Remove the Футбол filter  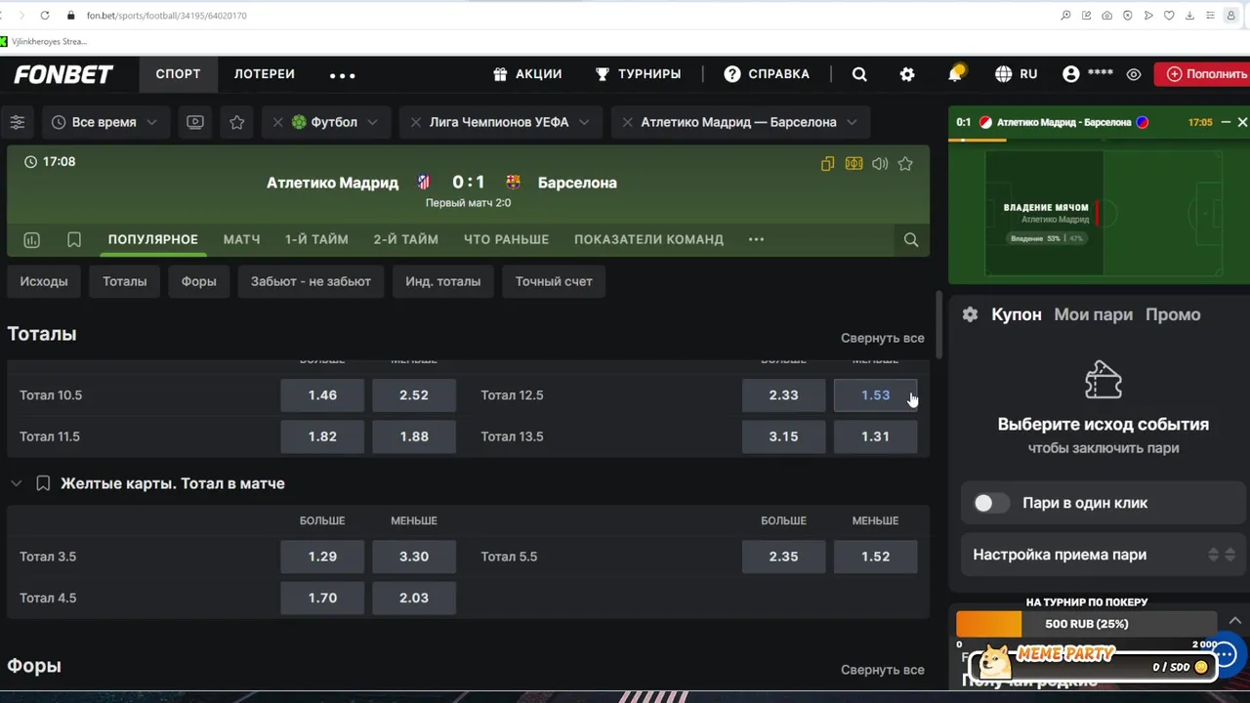pyautogui.click(x=277, y=122)
